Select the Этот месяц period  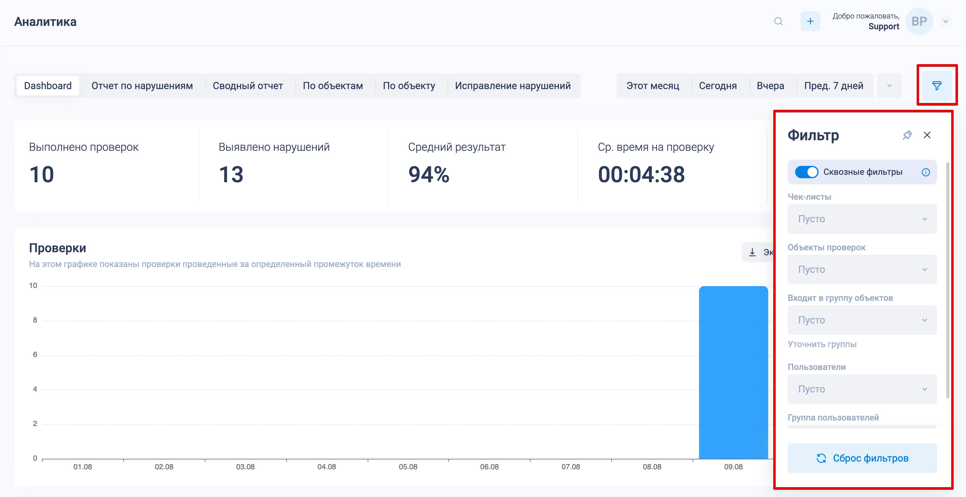(x=653, y=86)
